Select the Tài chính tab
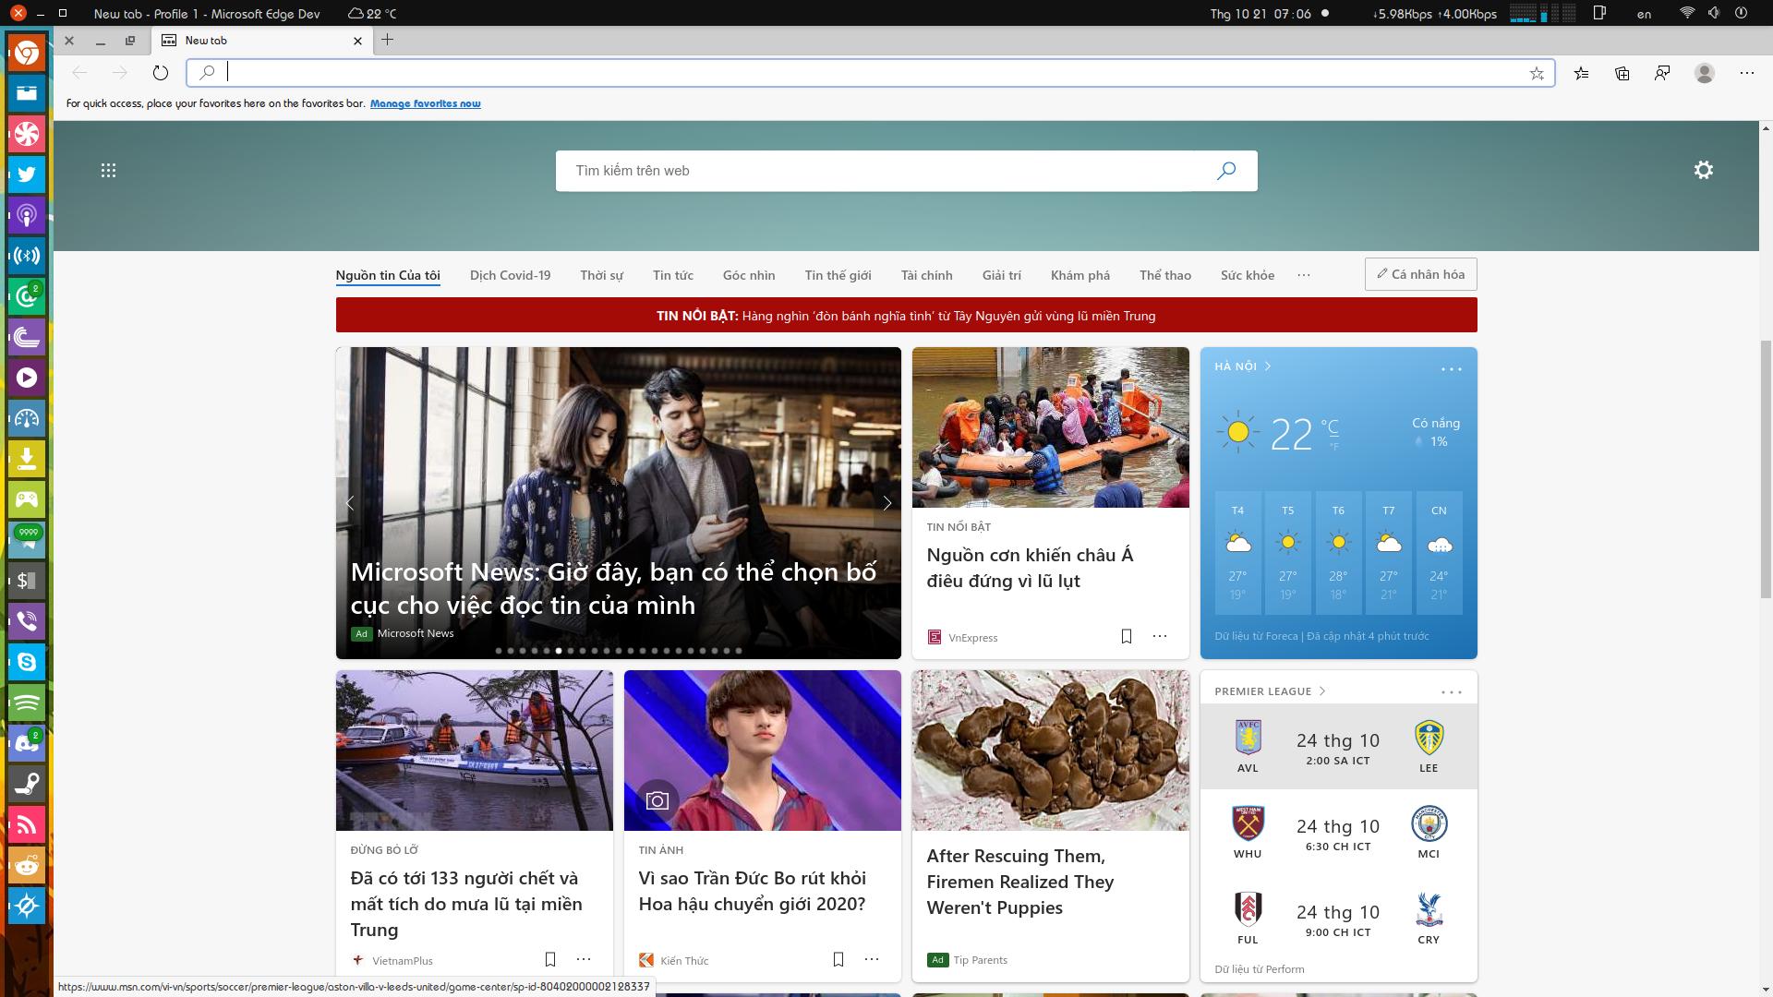 926,275
